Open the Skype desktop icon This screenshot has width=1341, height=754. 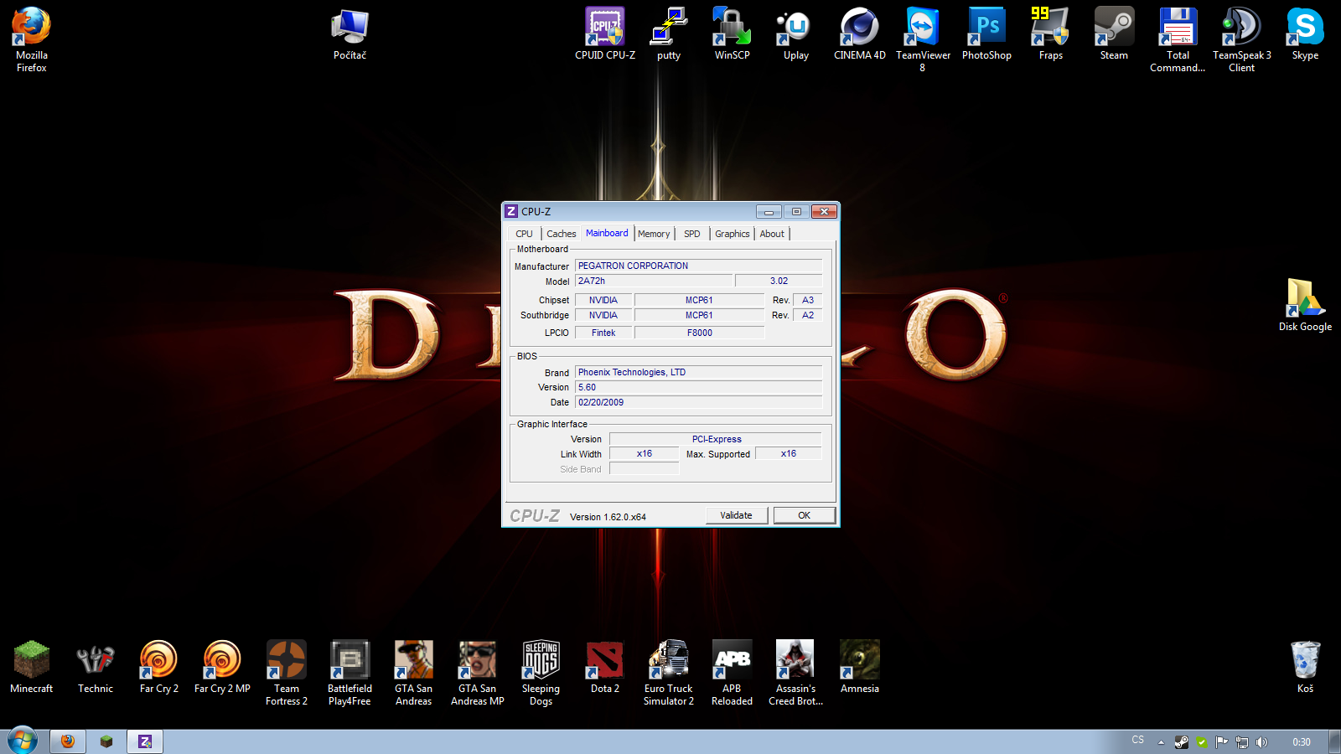click(x=1305, y=28)
